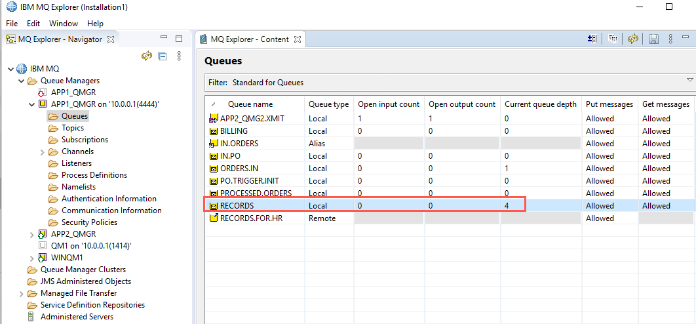Click the compare objects icon in Content toolbar
The height and width of the screenshot is (324, 696).
[x=613, y=39]
